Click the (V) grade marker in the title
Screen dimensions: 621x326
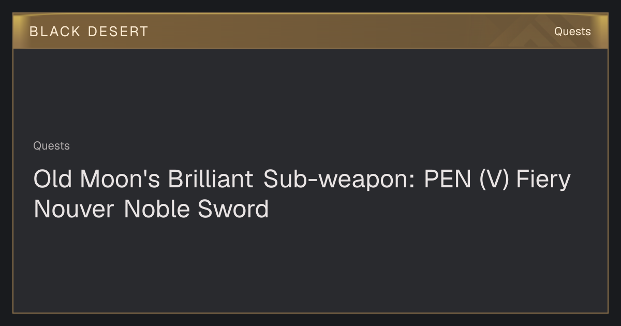[x=495, y=180]
